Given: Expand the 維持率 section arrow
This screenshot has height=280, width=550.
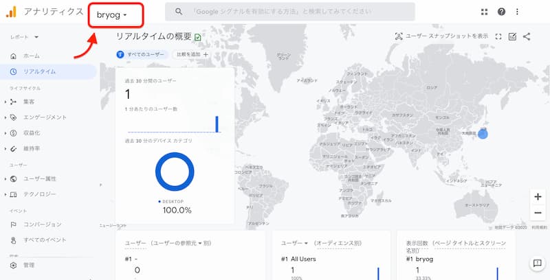Looking at the screenshot, I should [5, 149].
